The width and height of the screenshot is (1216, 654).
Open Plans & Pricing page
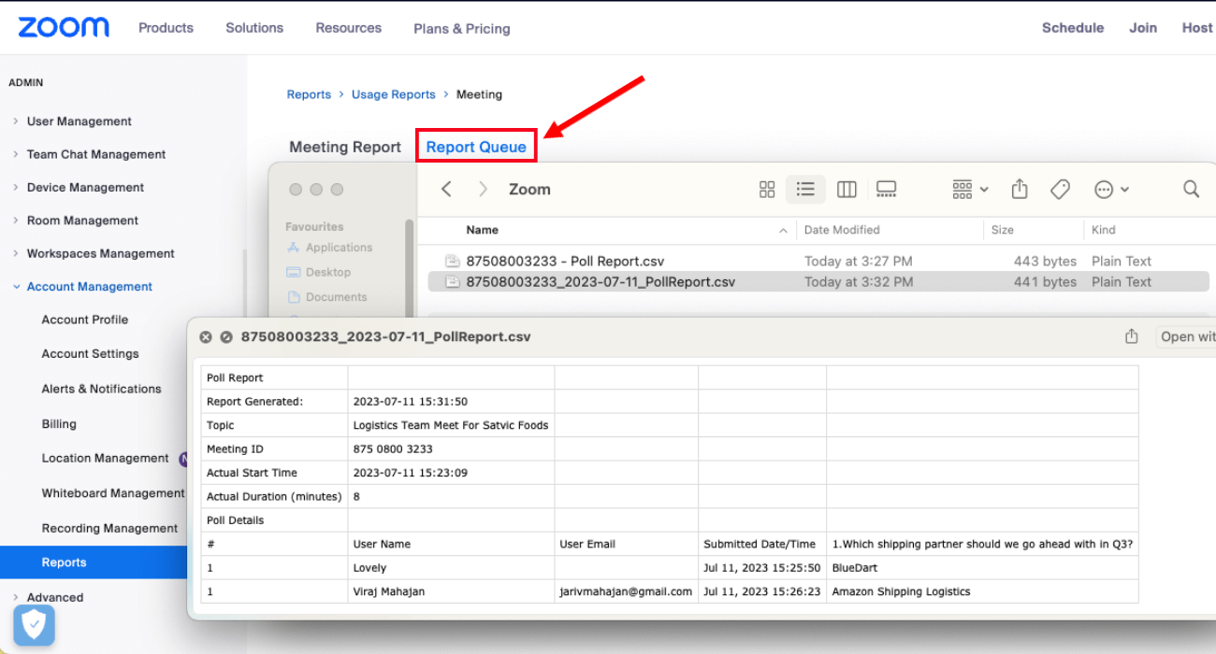462,29
